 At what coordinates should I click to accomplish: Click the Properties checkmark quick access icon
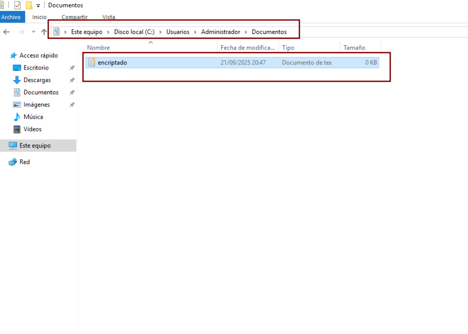[x=17, y=5]
